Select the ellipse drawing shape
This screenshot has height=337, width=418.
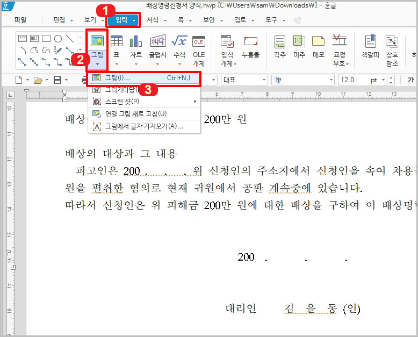58,39
